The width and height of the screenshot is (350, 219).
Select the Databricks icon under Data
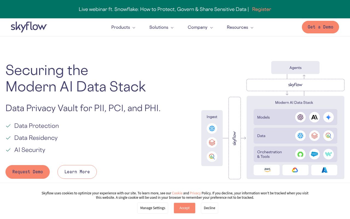pyautogui.click(x=314, y=136)
